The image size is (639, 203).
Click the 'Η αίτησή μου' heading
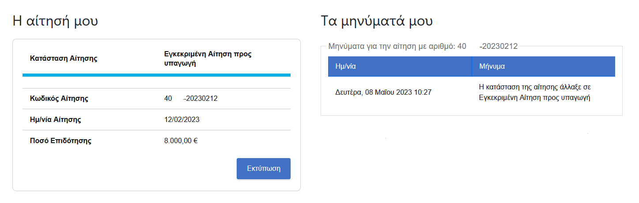[x=55, y=21]
